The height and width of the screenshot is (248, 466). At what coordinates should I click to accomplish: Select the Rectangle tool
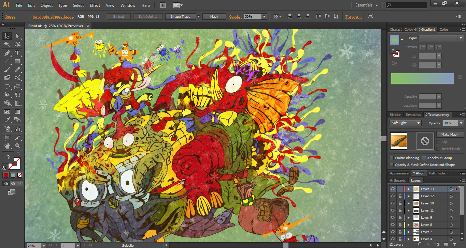(17, 61)
